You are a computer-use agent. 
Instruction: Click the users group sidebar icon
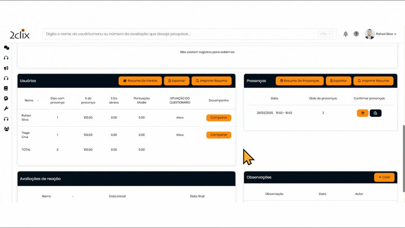tap(6, 129)
